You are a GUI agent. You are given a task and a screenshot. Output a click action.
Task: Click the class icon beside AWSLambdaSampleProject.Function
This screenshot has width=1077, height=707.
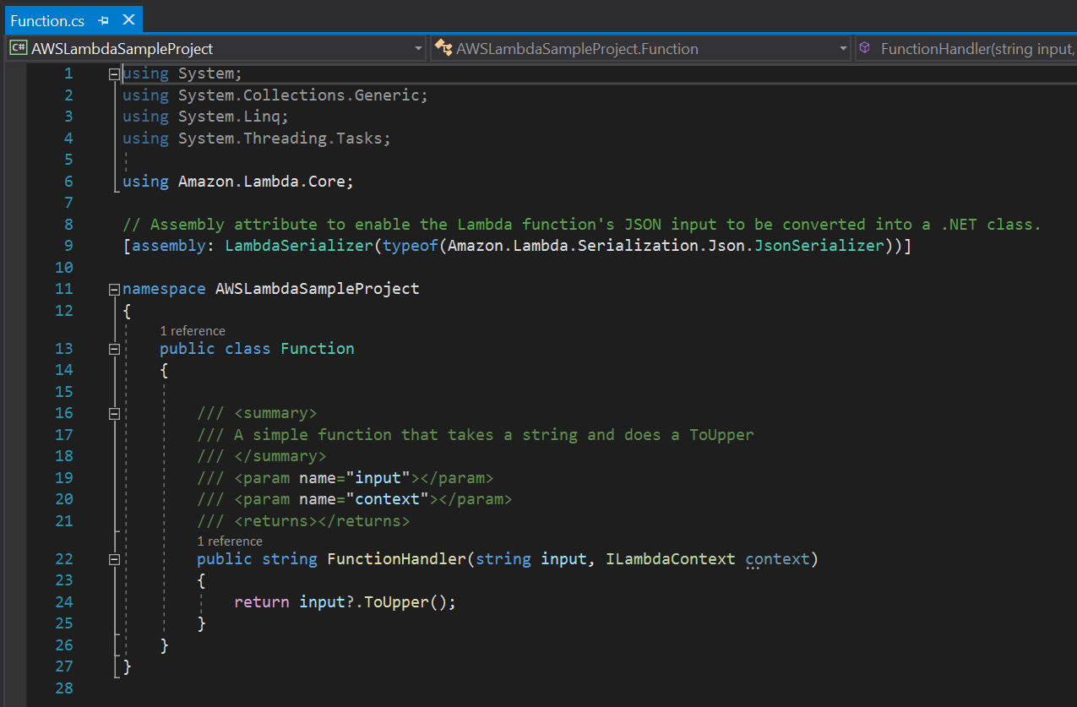[443, 48]
